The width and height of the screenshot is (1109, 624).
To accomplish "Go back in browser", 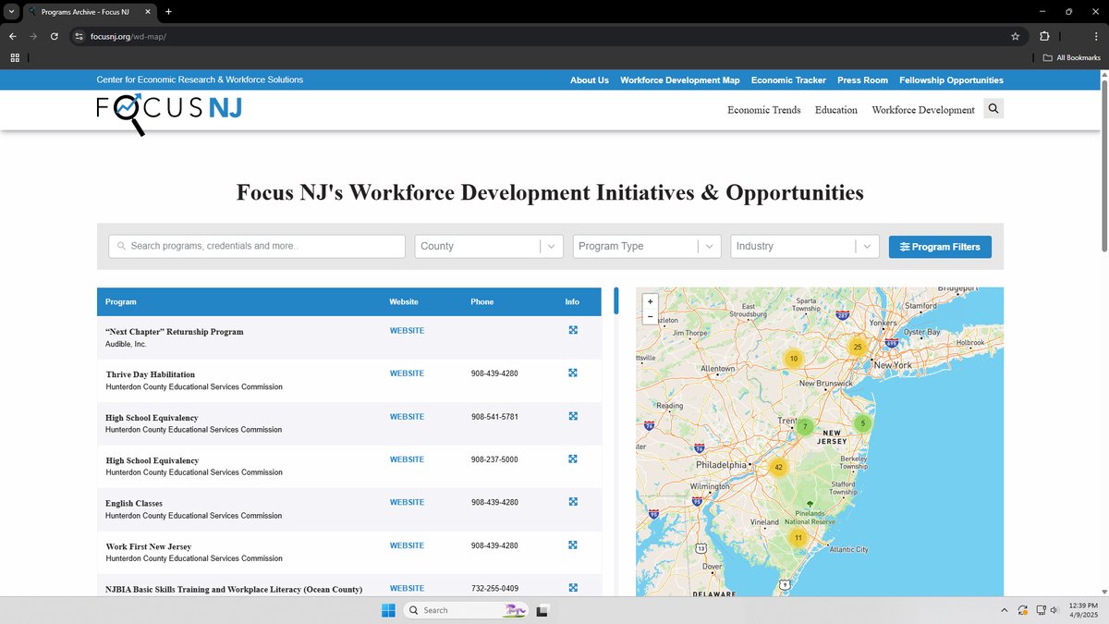I will (12, 36).
